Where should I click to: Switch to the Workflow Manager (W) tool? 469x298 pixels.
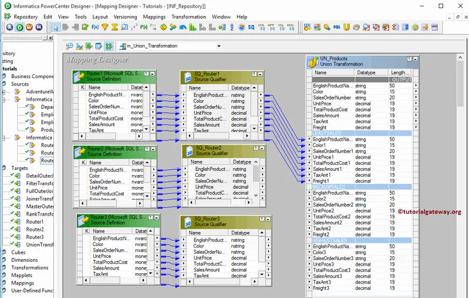29,27
